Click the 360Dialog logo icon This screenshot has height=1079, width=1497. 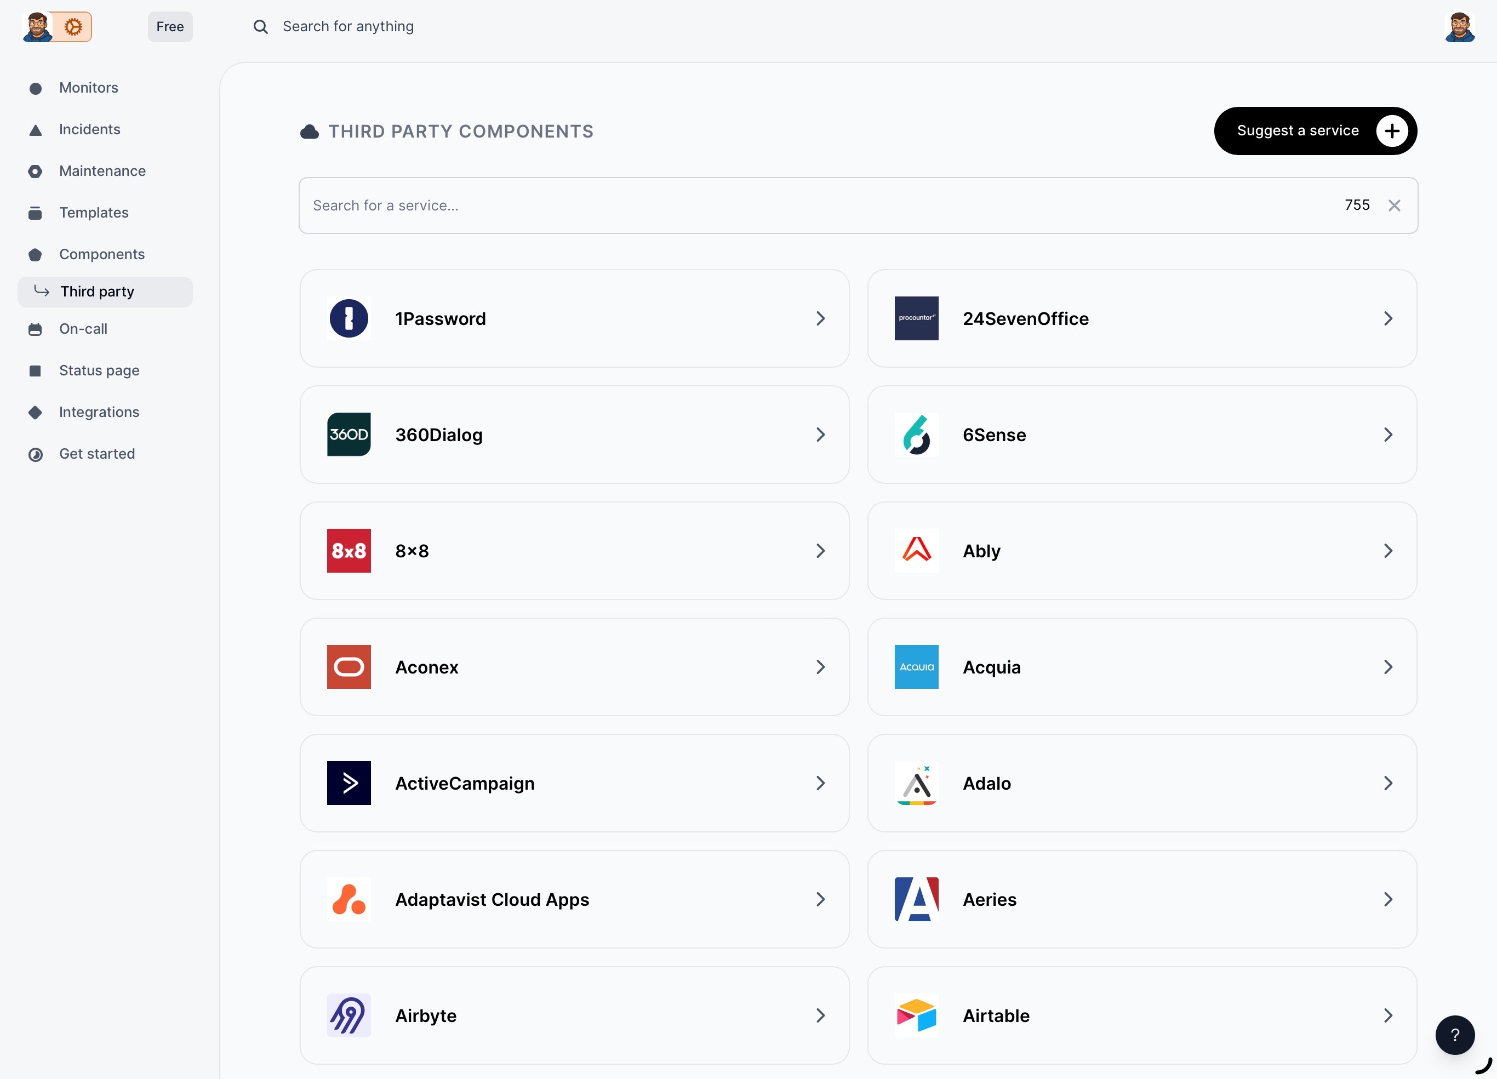348,434
